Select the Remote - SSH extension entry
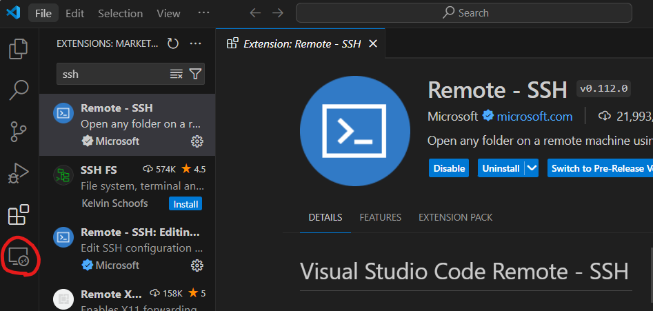This screenshot has width=653, height=311. tap(128, 125)
